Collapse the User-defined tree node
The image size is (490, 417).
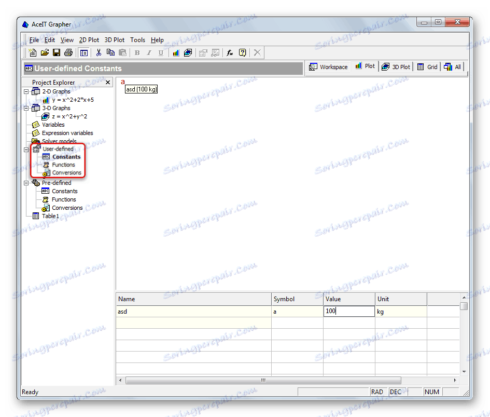[x=26, y=150]
